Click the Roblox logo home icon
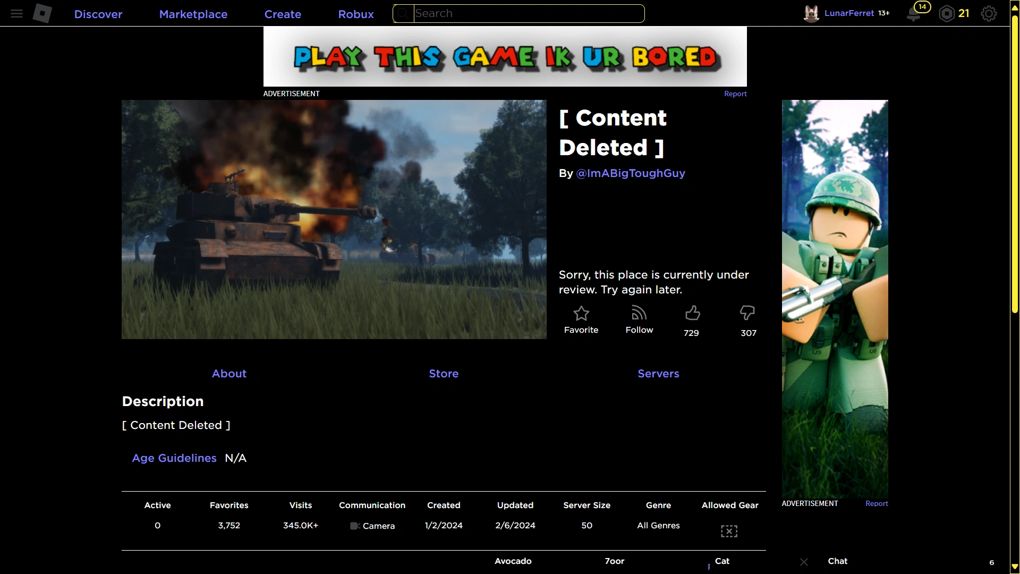The width and height of the screenshot is (1020, 574). [42, 13]
